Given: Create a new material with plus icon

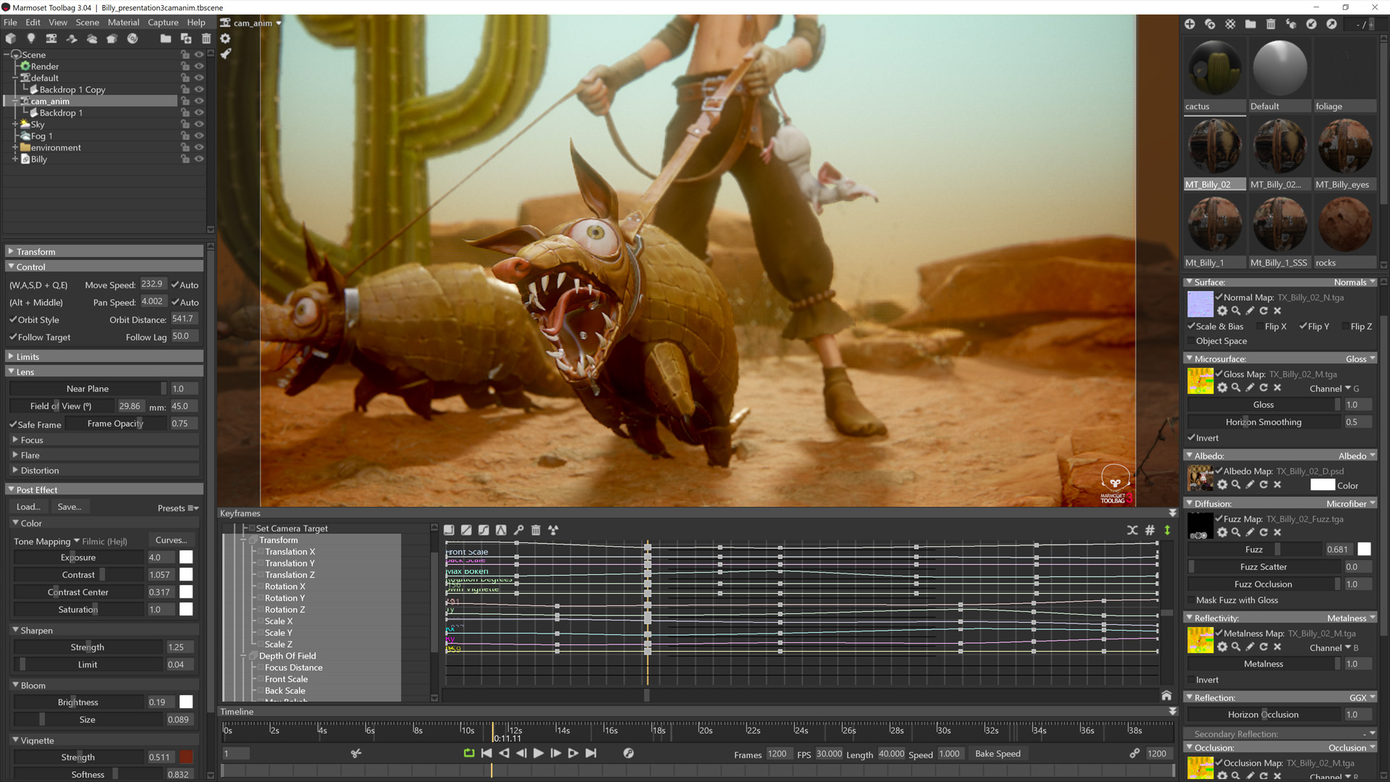Looking at the screenshot, I should 1189,24.
